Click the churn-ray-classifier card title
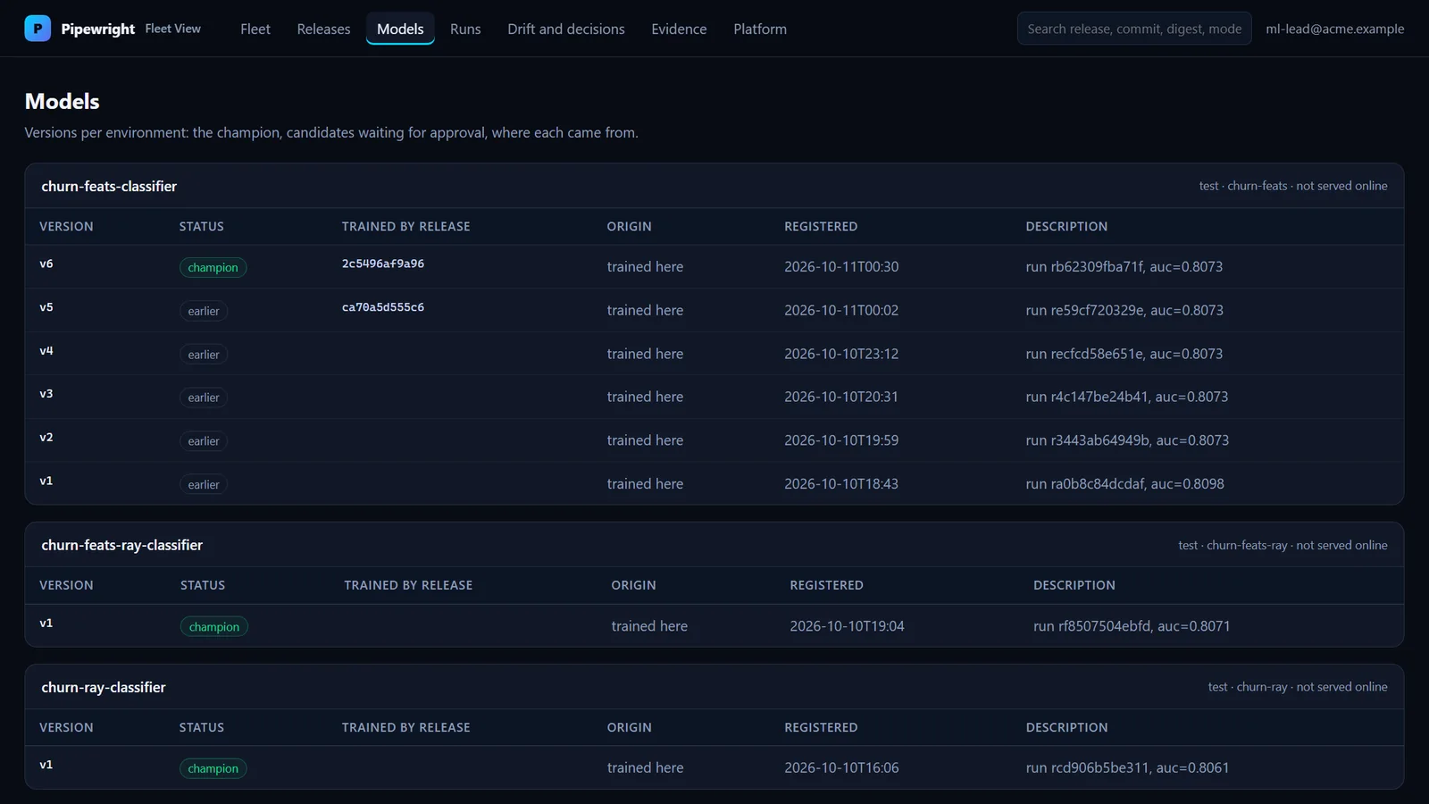 click(x=104, y=687)
